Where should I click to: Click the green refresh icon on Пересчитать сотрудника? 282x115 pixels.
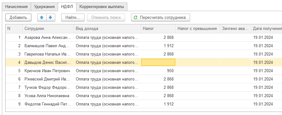click(x=136, y=18)
